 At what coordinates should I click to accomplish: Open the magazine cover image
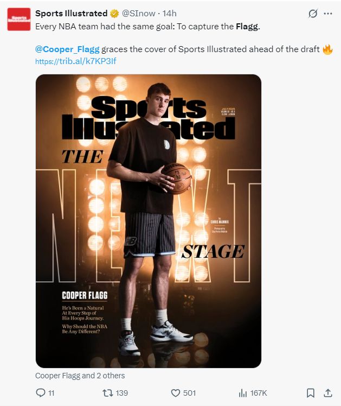coord(149,221)
